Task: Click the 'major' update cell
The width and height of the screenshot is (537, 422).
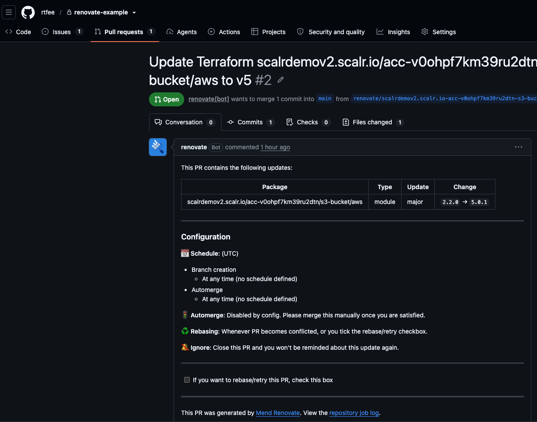Action: (x=418, y=202)
